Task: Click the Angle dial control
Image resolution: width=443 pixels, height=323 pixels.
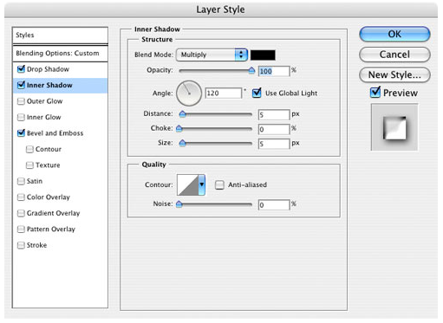Action: 189,94
